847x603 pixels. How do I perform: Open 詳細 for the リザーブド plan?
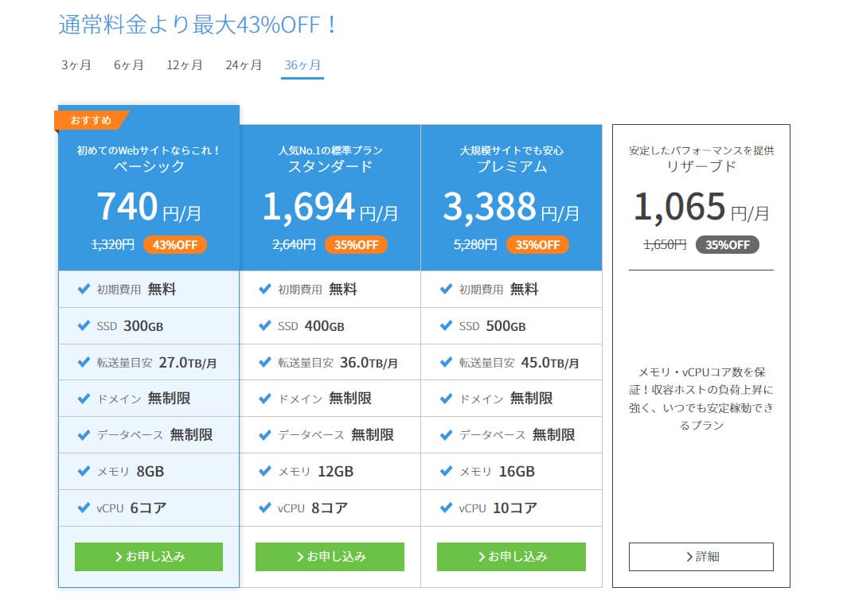click(701, 557)
